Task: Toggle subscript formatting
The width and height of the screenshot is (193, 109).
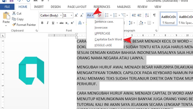Action: pyautogui.click(x=67, y=23)
